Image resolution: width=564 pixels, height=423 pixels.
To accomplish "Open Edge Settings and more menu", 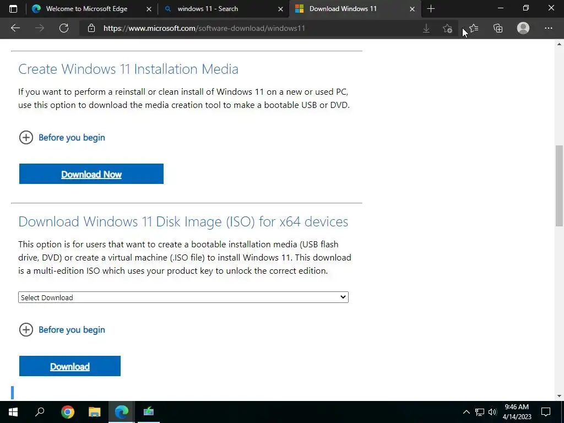I will [548, 28].
